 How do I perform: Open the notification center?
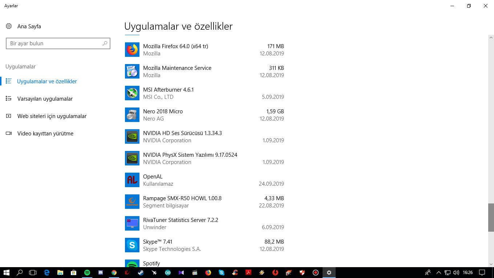tap(482, 273)
